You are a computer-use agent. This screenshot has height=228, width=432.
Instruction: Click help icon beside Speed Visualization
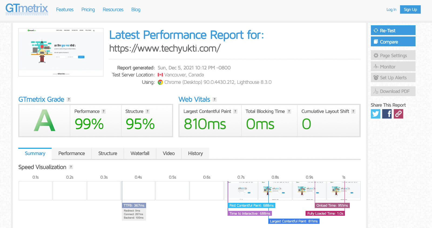coord(71,167)
